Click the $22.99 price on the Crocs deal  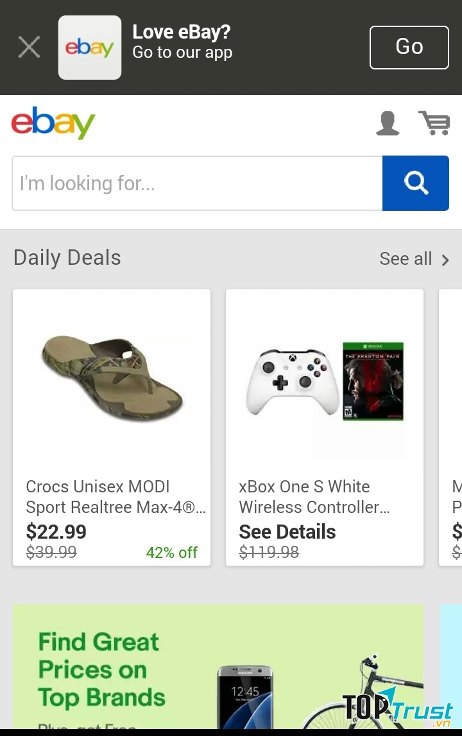pos(56,532)
